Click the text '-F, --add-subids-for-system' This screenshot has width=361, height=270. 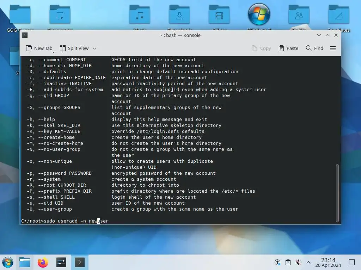(65, 90)
